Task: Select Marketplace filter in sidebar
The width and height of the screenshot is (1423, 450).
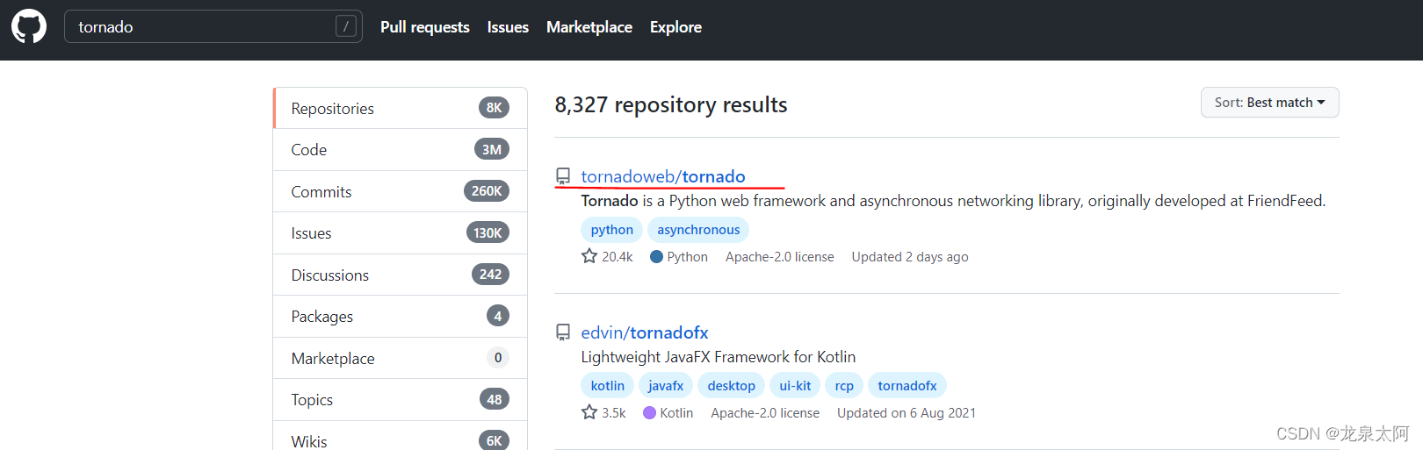Action: tap(401, 358)
